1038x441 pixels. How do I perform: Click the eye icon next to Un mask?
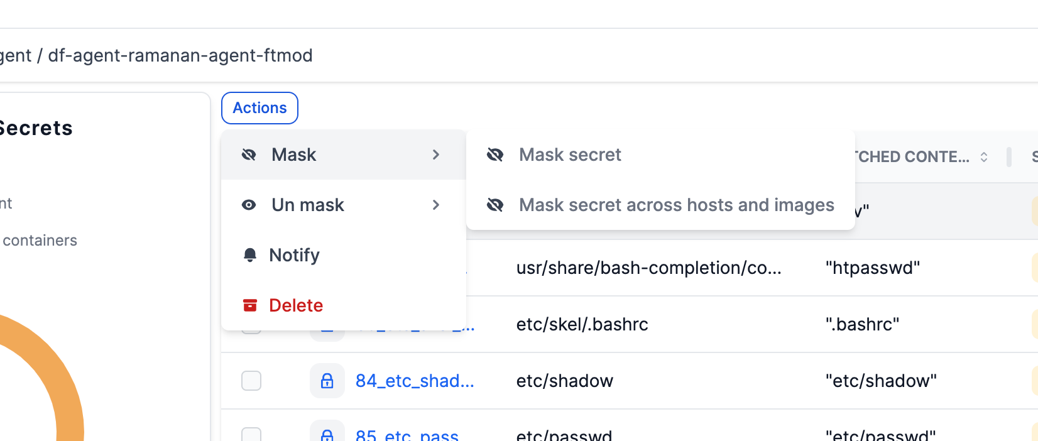coord(249,205)
